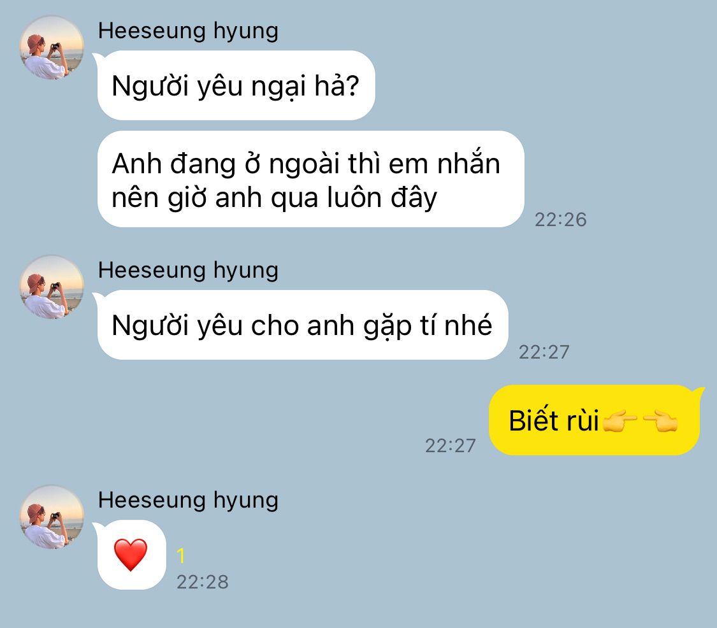This screenshot has width=717, height=628.
Task: Tap the red heart emoji
Action: pos(130,554)
